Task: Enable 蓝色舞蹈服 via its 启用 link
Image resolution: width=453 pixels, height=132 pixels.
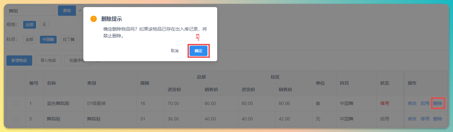Action: coord(425,103)
